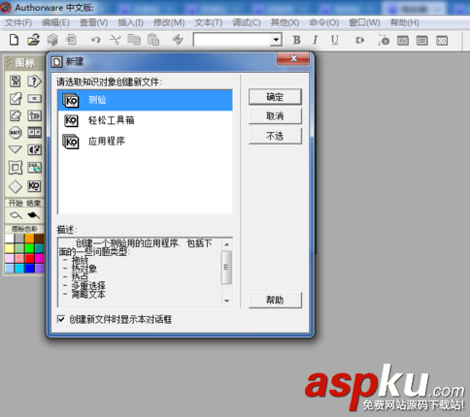Screen dimensions: 470x417
Task: Select the 应用程序 list item
Action: (145, 142)
